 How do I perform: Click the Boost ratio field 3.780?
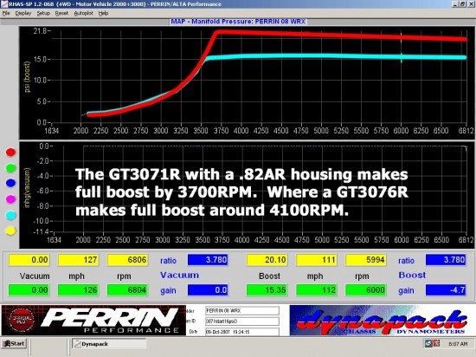tap(446, 260)
